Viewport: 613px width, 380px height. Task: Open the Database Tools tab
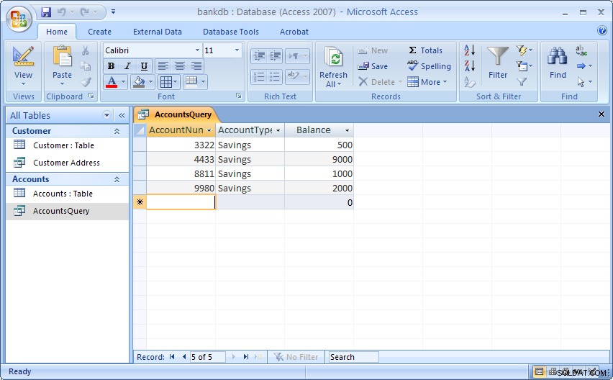click(x=231, y=32)
